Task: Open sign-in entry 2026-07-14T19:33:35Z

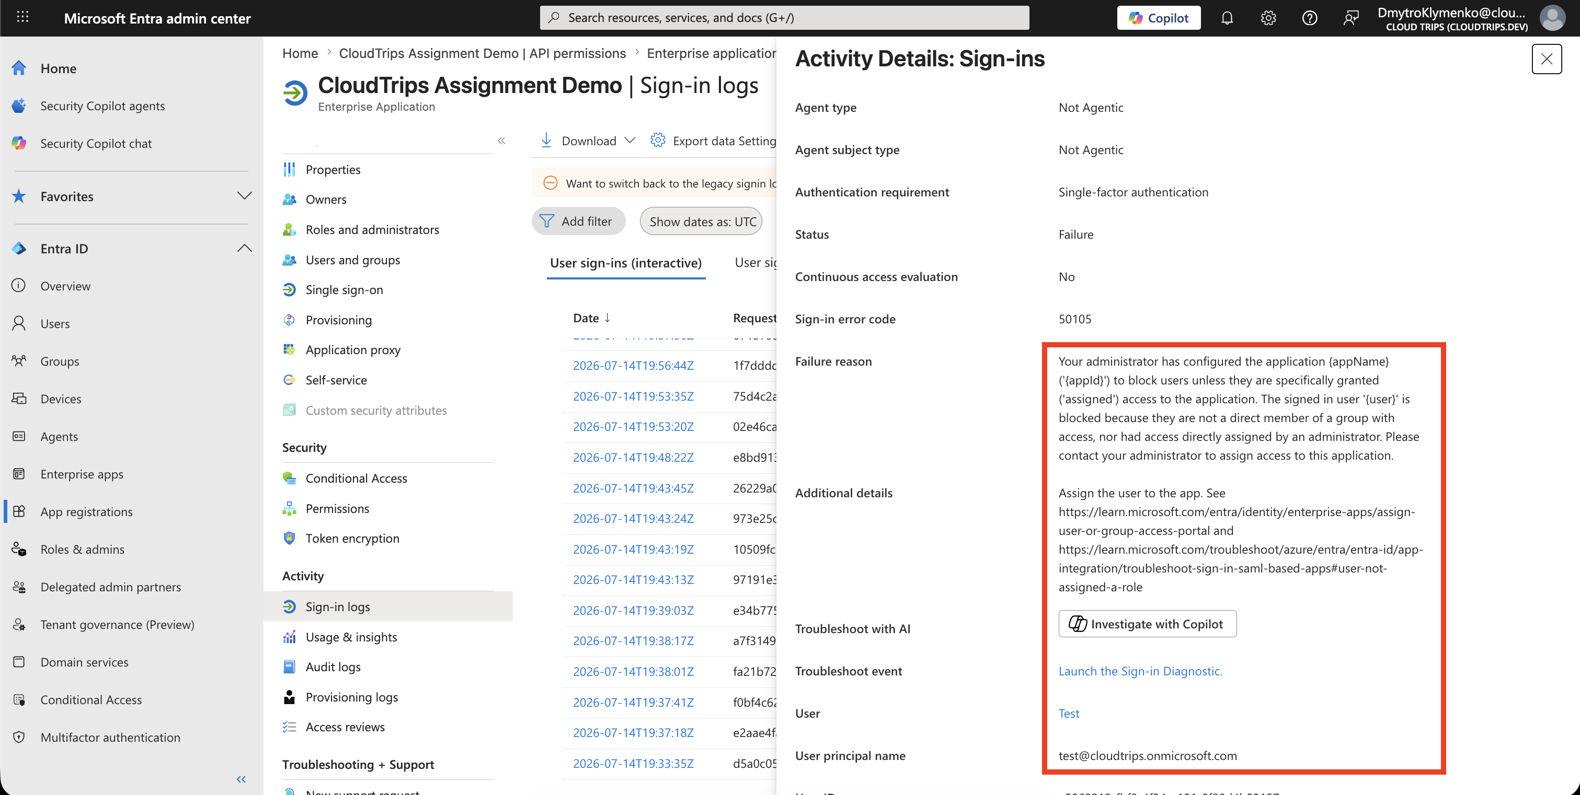Action: point(633,763)
